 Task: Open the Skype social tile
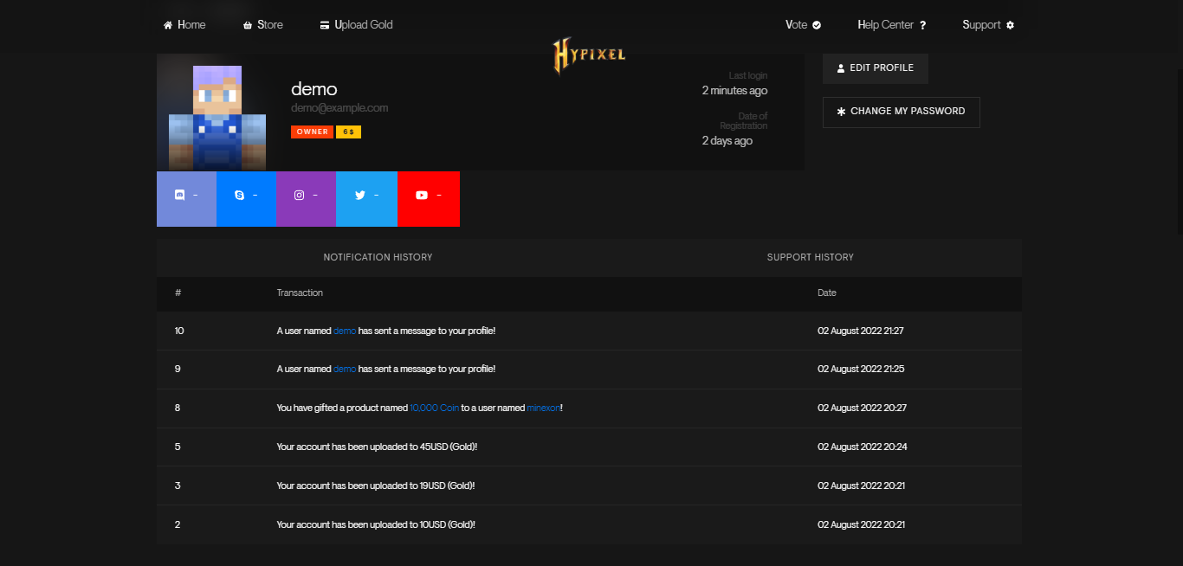(246, 199)
